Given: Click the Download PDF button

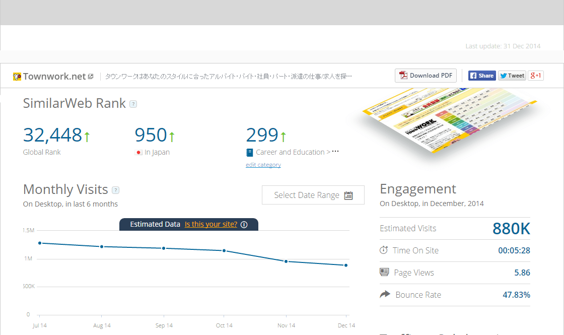Looking at the screenshot, I should pyautogui.click(x=426, y=76).
